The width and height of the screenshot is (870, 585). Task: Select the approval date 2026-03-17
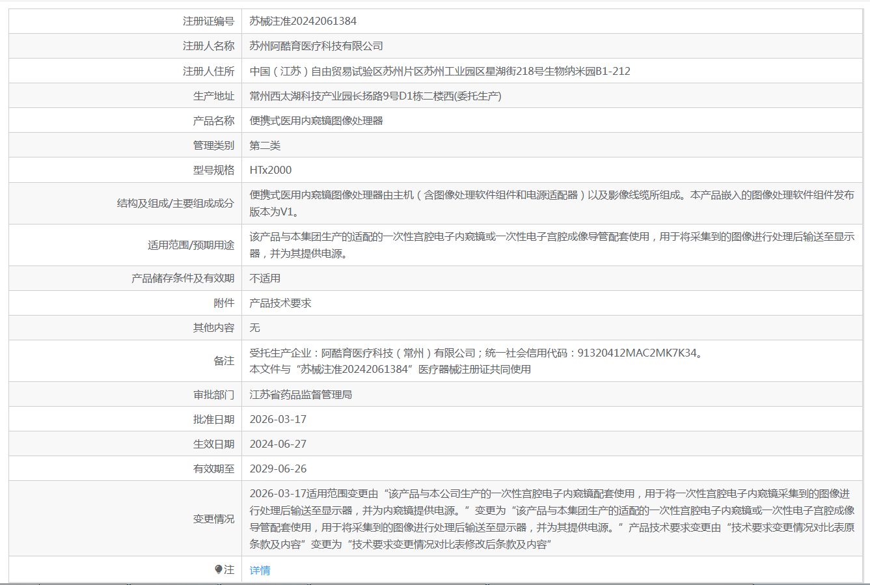point(278,419)
